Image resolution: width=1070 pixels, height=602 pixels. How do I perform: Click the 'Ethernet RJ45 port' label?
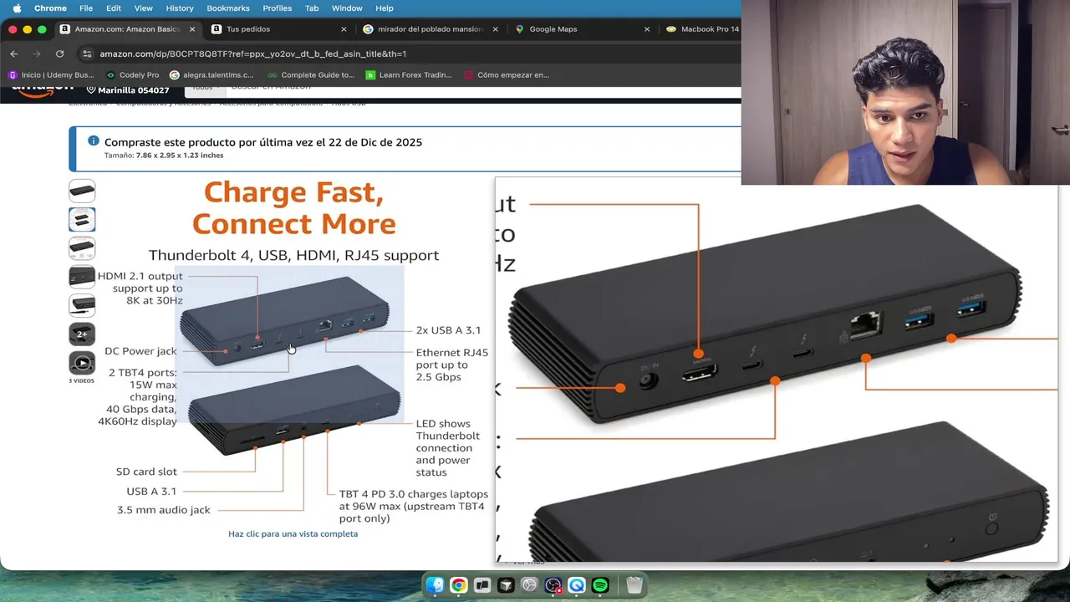452,365
